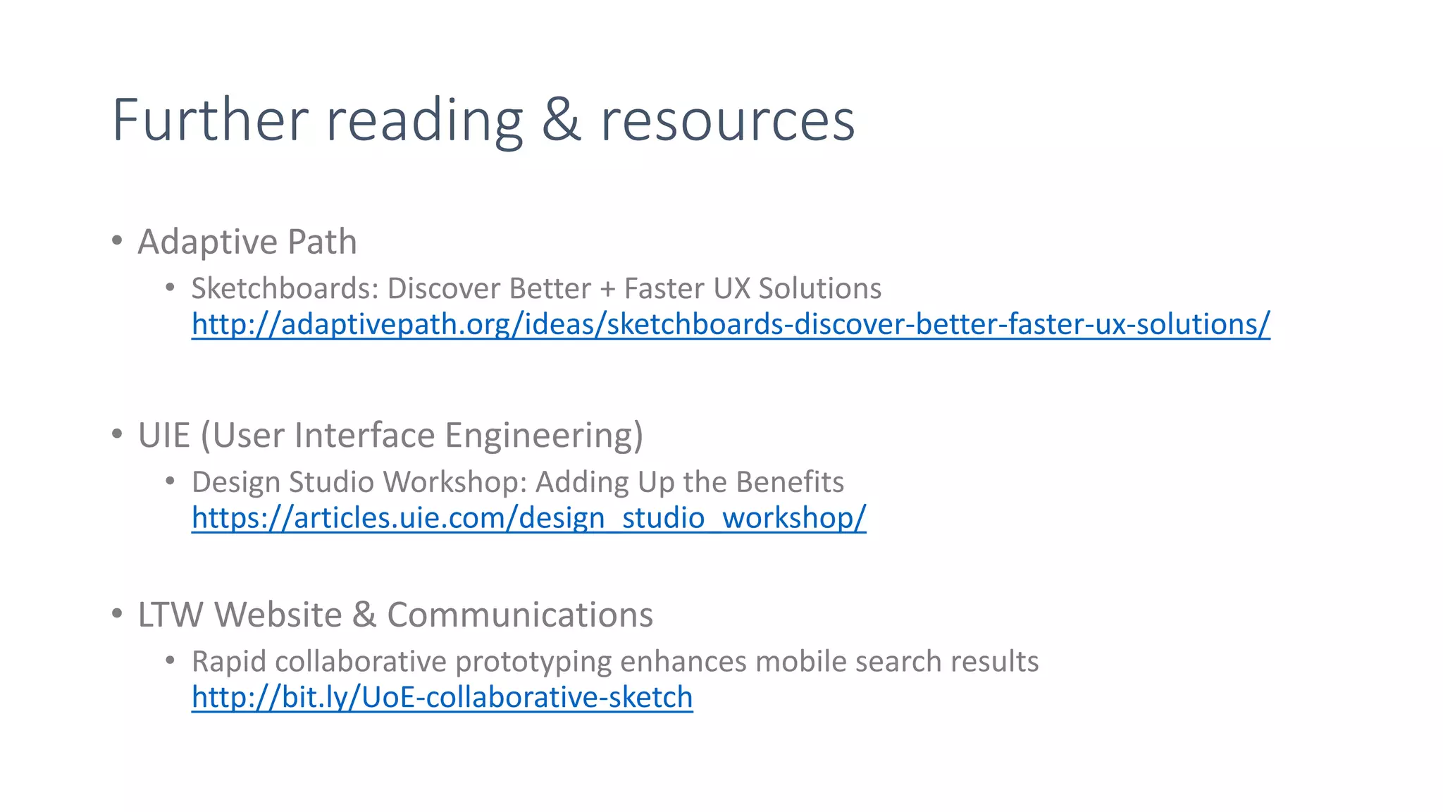Click the 'UIE (User Interface Engineering)' heading
Screen dimensions: 1443x812
tap(390, 436)
